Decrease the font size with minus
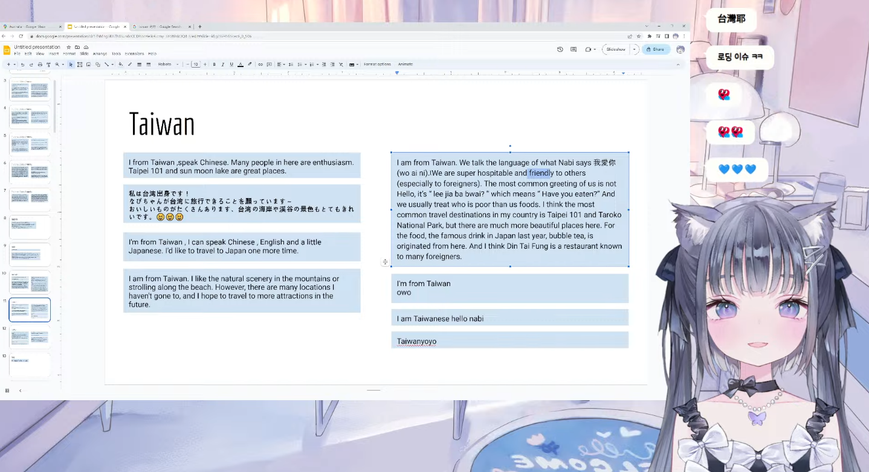869x472 pixels. click(187, 64)
